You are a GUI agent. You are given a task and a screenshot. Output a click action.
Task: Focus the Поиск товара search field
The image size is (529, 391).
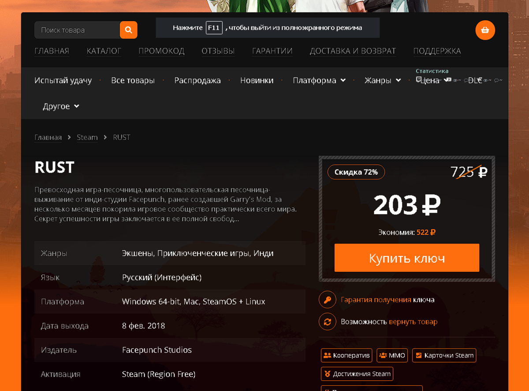77,30
